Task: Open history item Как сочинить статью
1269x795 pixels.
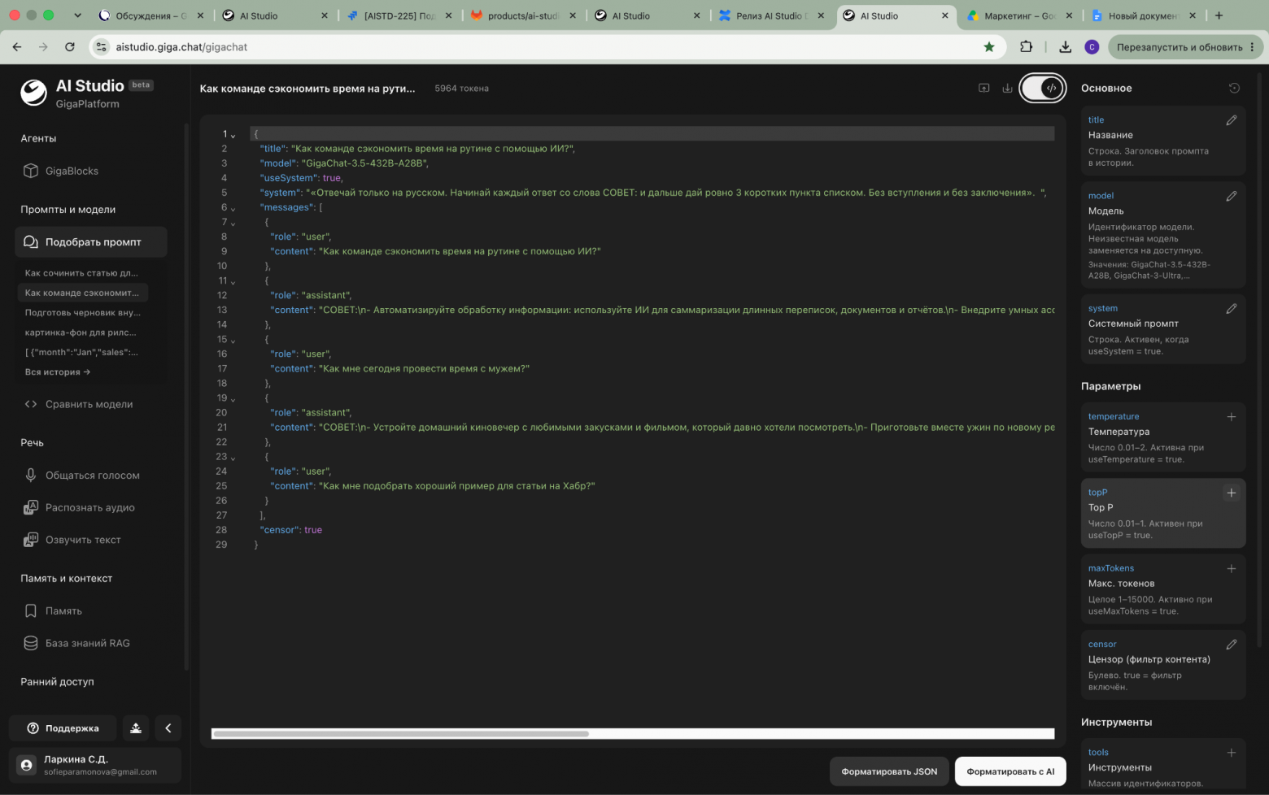Action: pyautogui.click(x=81, y=273)
